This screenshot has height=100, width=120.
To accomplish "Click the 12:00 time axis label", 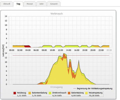I will point(60,50).
